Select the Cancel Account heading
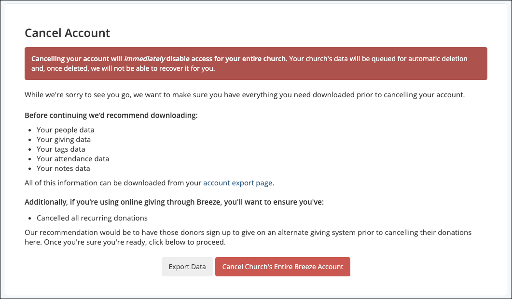 coord(67,33)
